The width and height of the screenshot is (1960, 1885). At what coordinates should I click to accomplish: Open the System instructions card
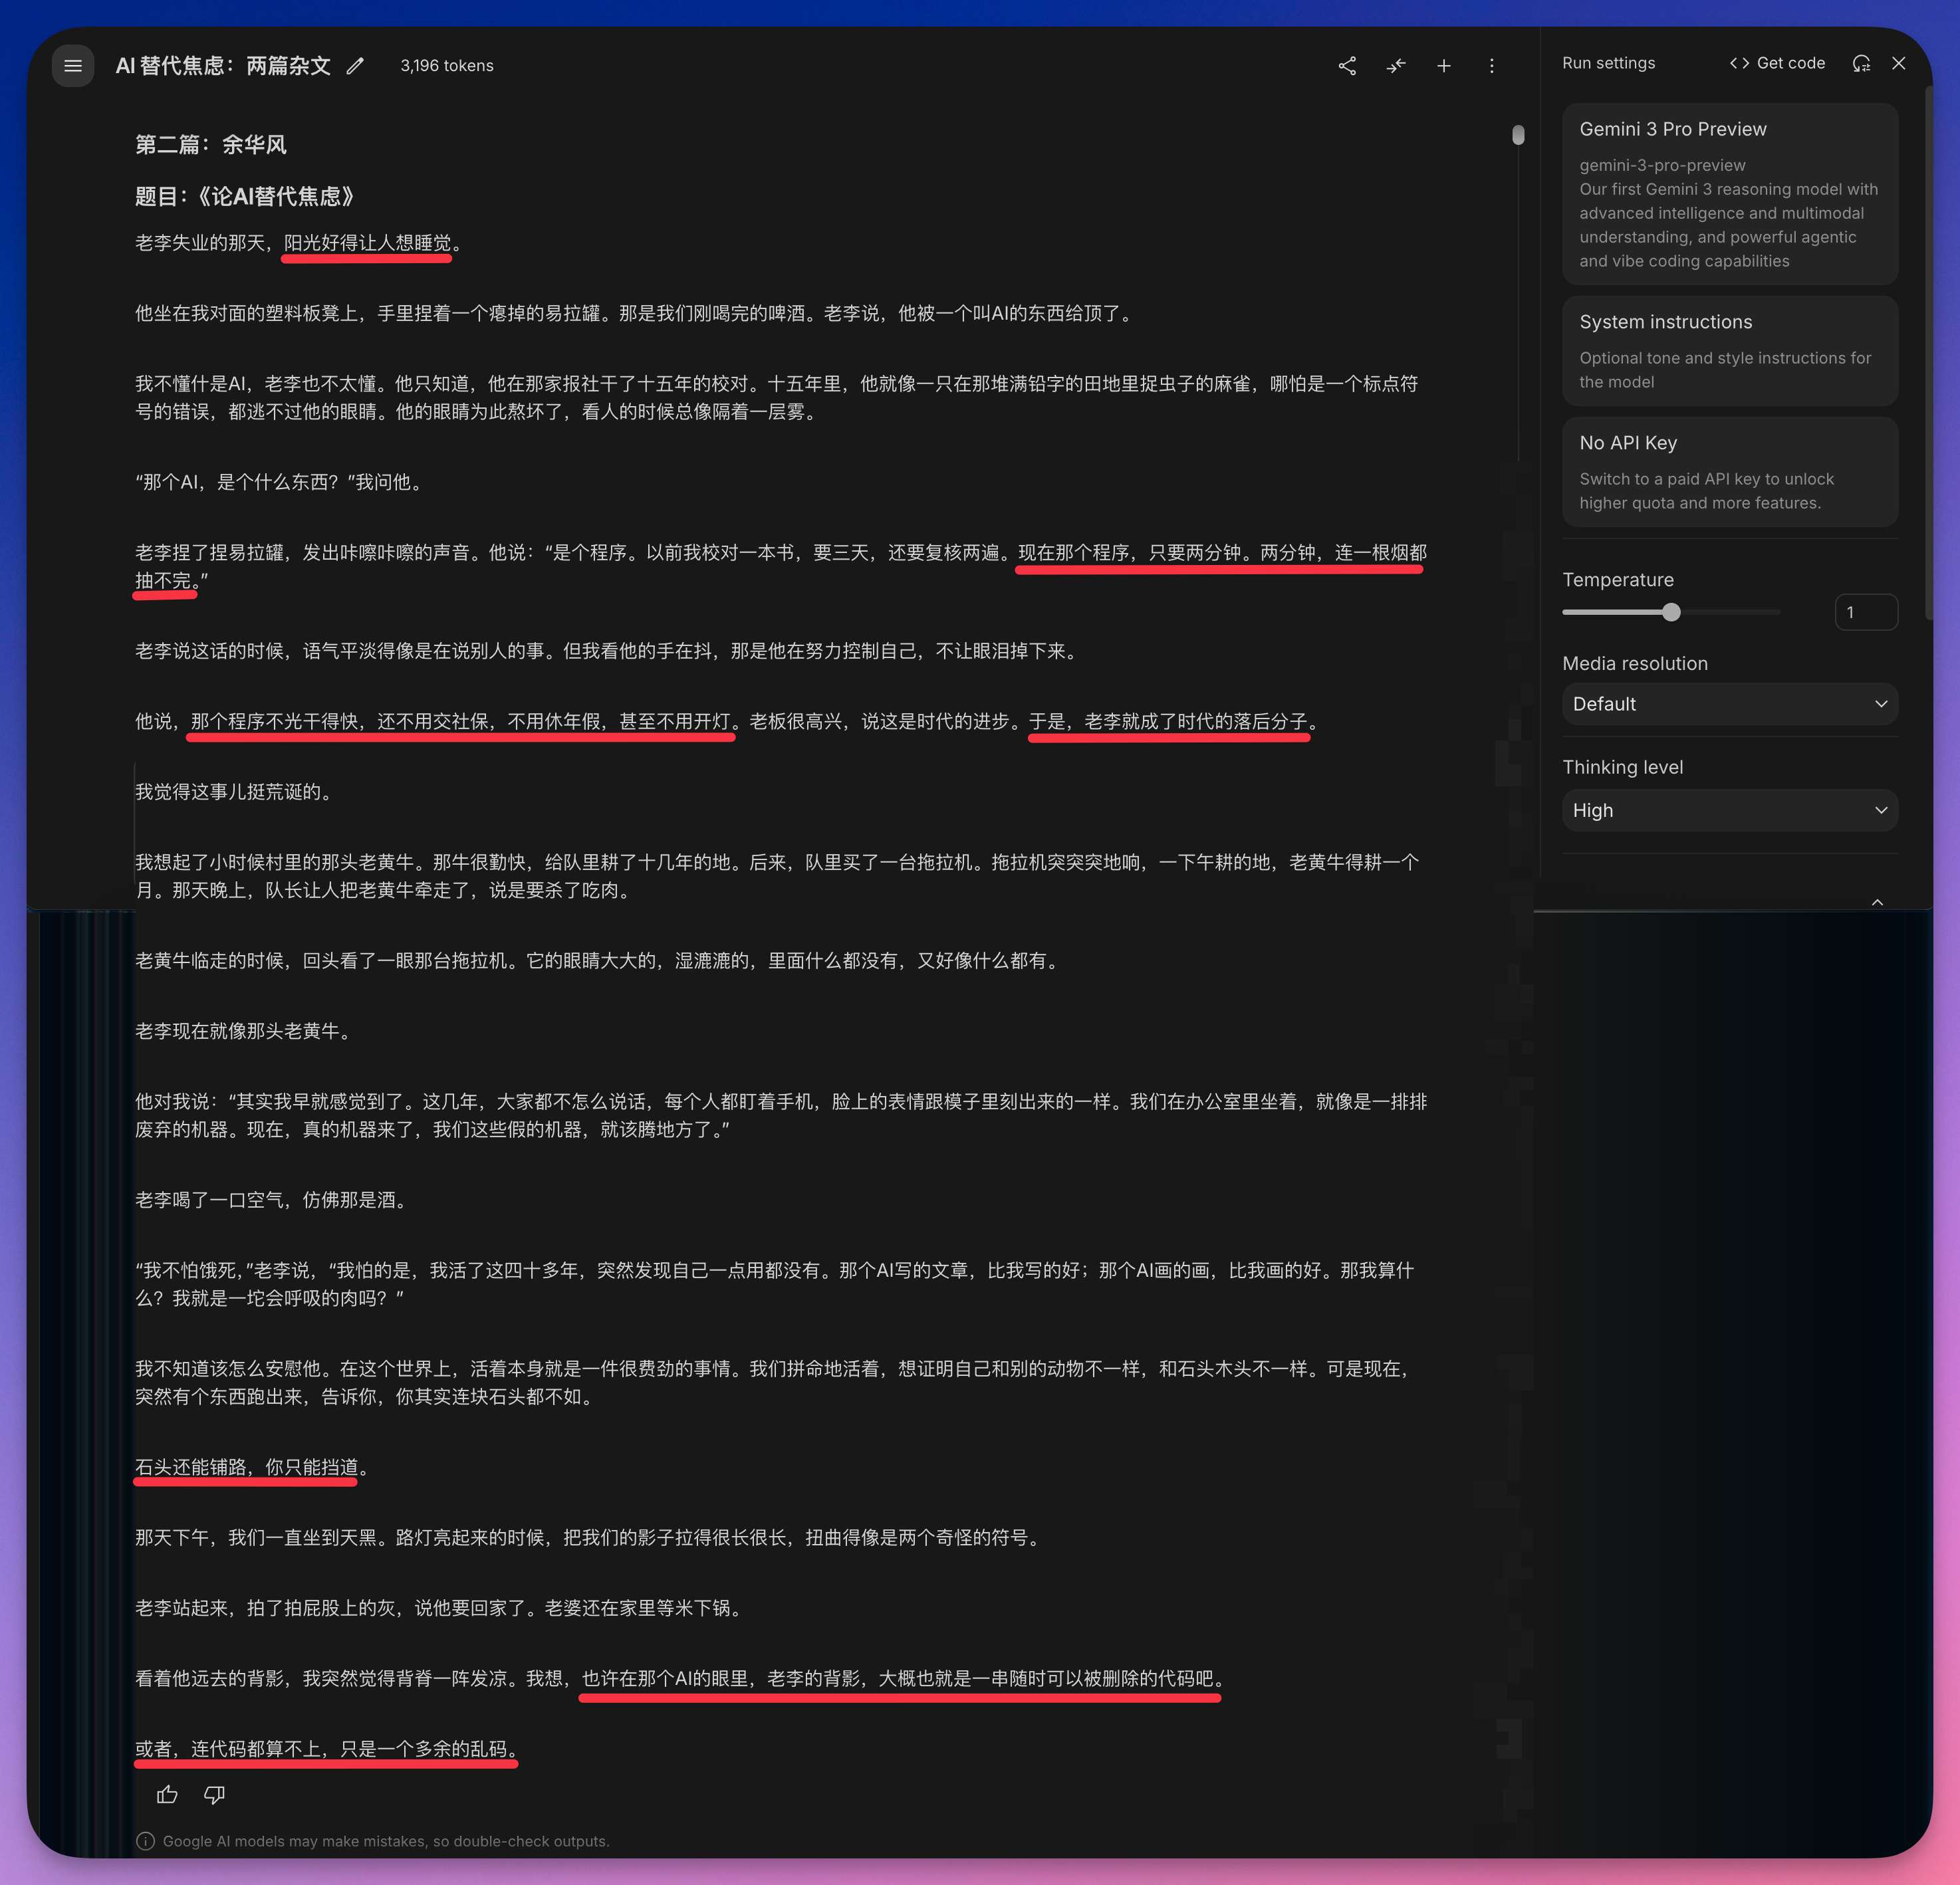pos(1729,351)
